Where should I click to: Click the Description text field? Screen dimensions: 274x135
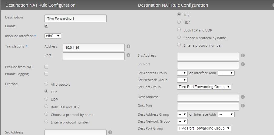click(x=75, y=18)
